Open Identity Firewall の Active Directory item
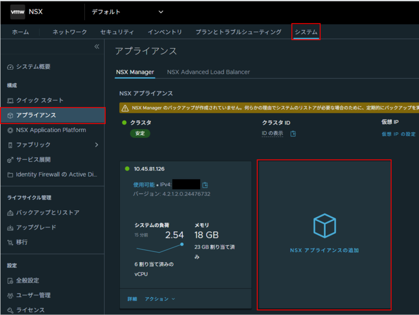The height and width of the screenshot is (315, 419). coord(57,174)
